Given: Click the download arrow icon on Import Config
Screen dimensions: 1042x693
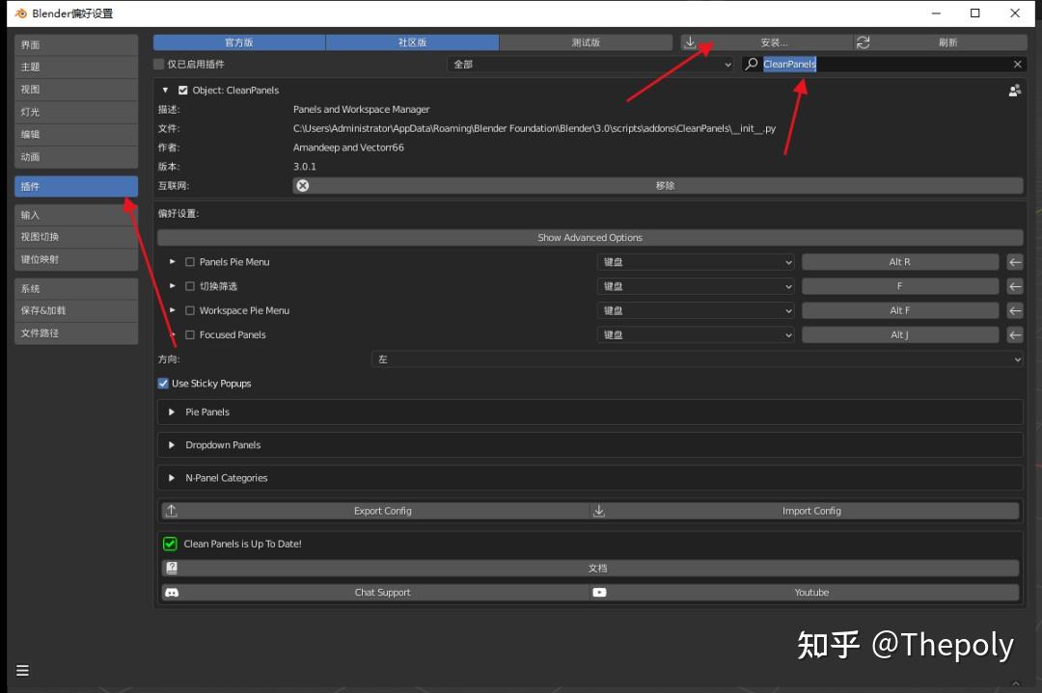Looking at the screenshot, I should click(598, 510).
